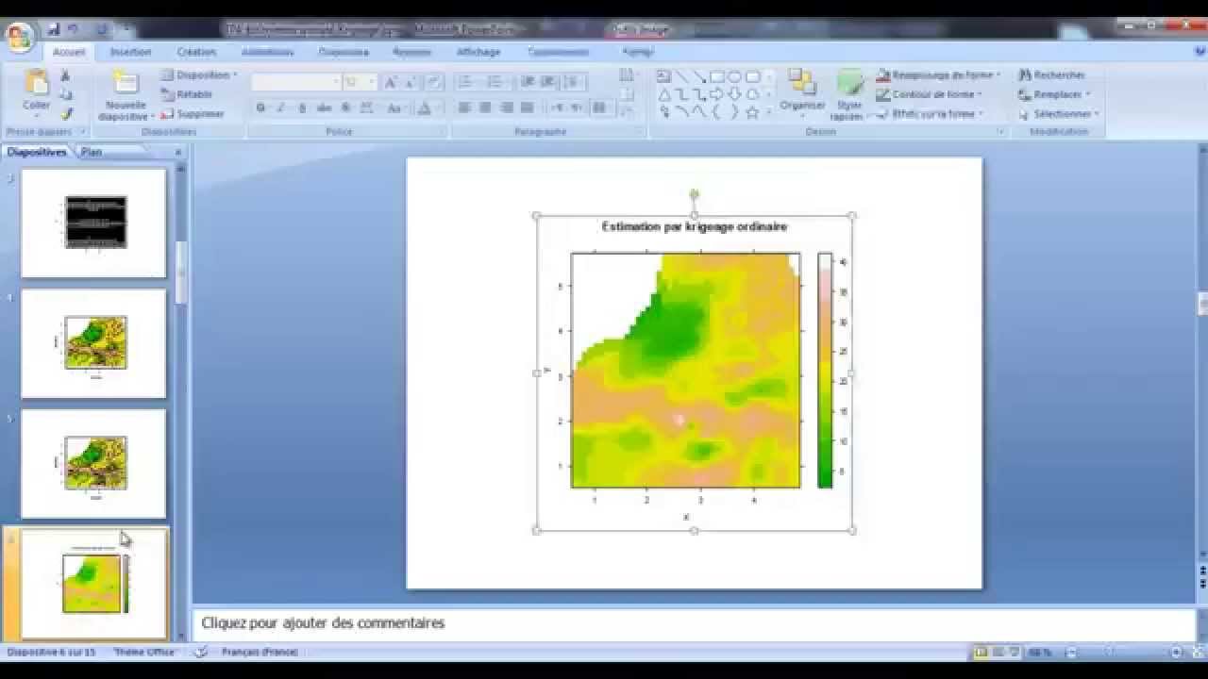Open Styles rapides gallery

[848, 96]
